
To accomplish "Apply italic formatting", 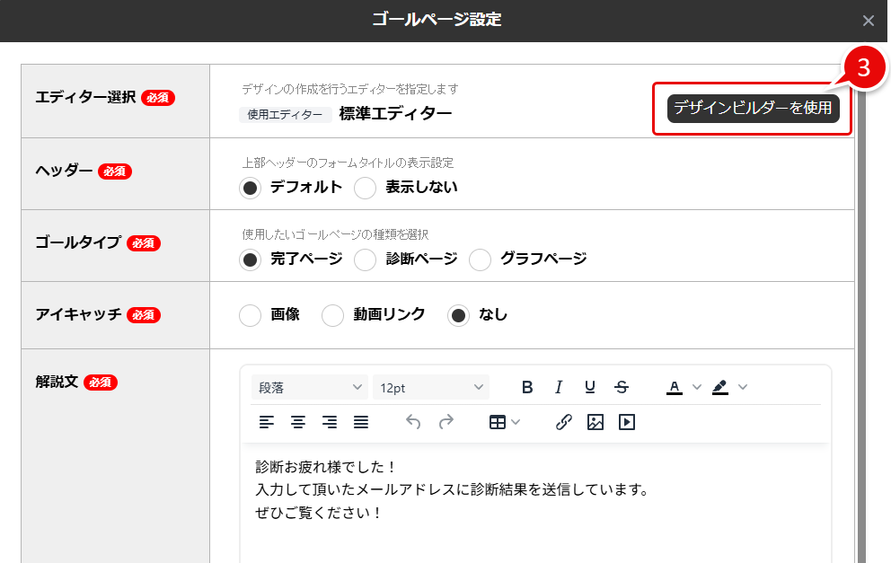I will [559, 387].
